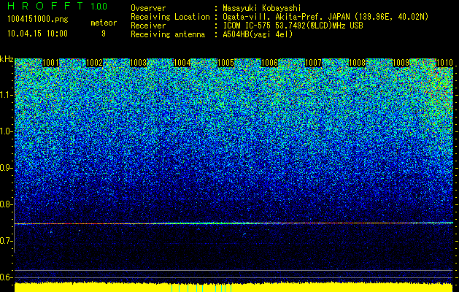Click the 1009 time marker
Screen dimensions: 459x292
click(401, 63)
